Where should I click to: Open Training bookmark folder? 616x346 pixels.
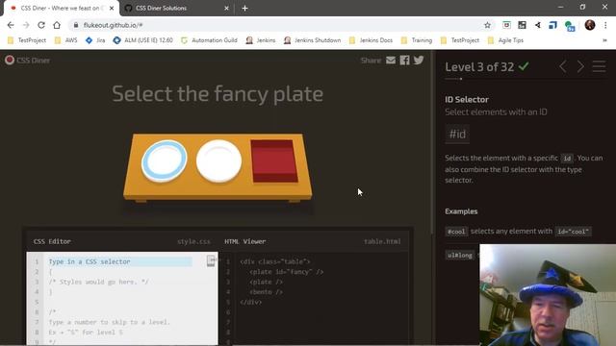click(417, 40)
